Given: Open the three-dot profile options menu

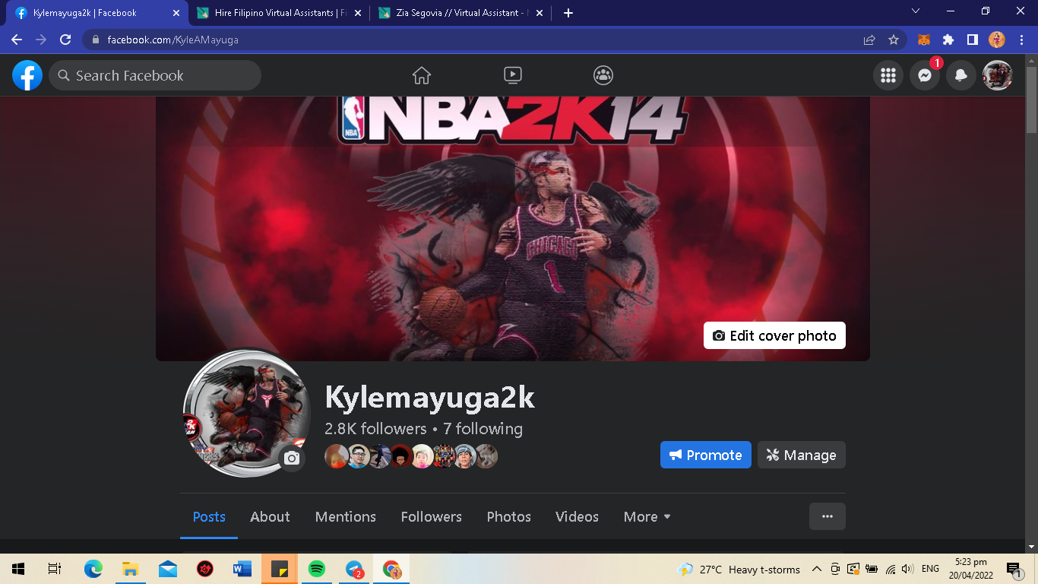Looking at the screenshot, I should pyautogui.click(x=828, y=516).
